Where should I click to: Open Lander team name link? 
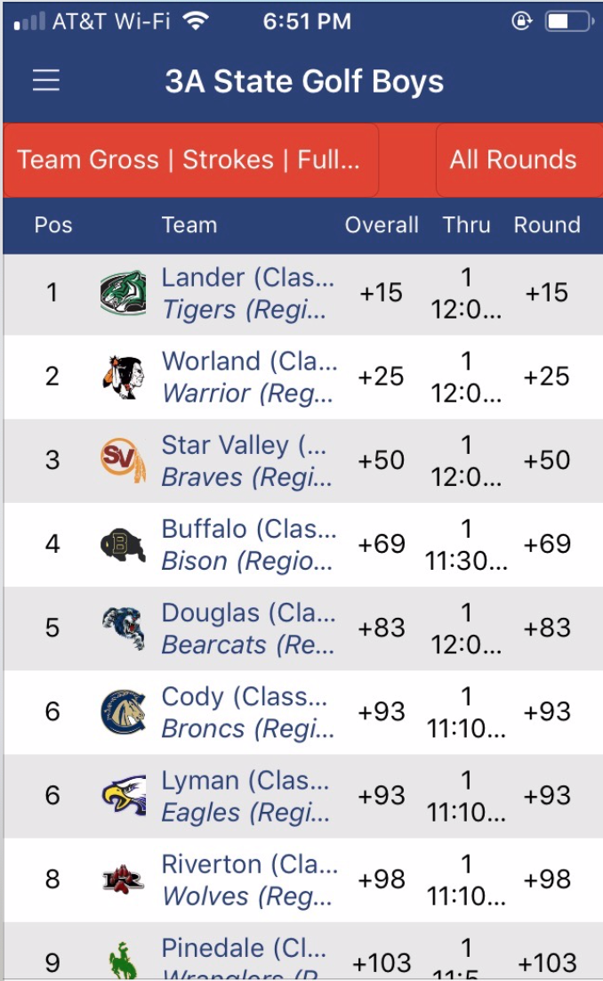click(x=247, y=278)
